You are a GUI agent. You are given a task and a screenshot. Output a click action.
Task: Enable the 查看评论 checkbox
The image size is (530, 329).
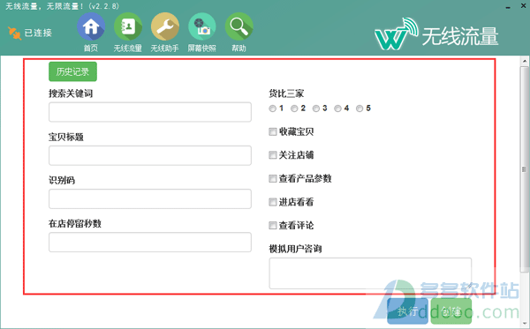click(x=273, y=225)
